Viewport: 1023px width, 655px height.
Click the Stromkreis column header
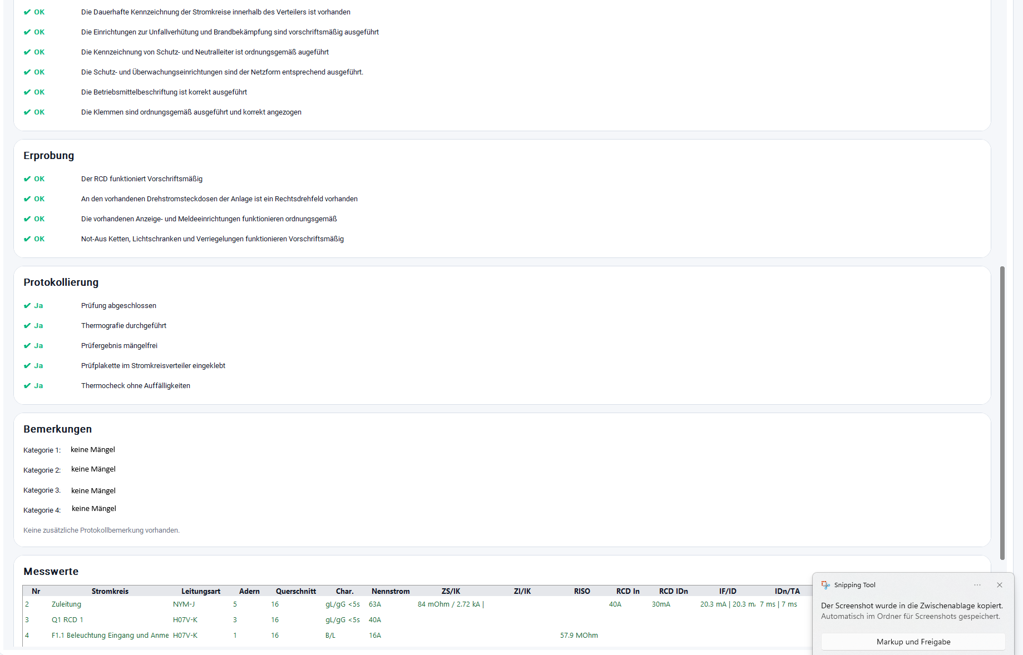pos(110,591)
